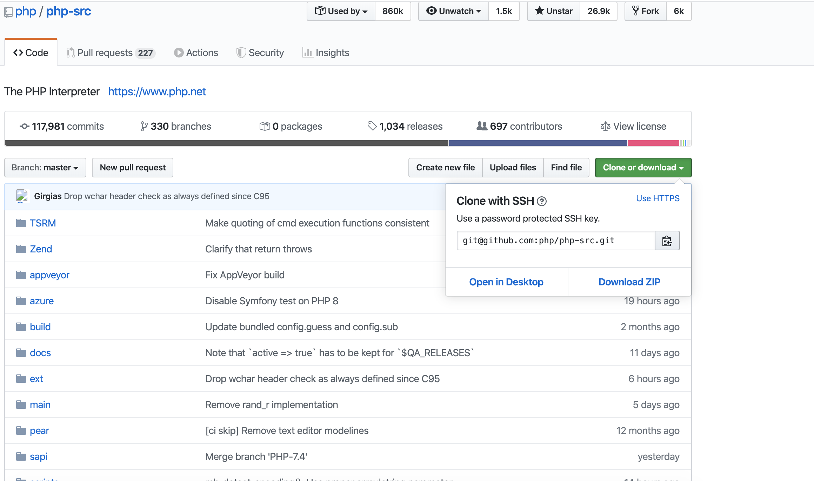The height and width of the screenshot is (481, 814).
Task: Go to the php organization link
Action: [x=26, y=11]
